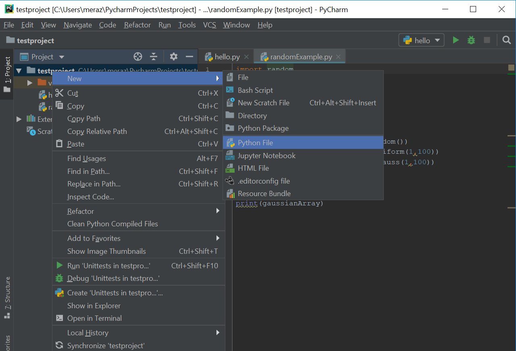The width and height of the screenshot is (516, 351).
Task: Click the Debug bug icon in toolbar
Action: [471, 40]
